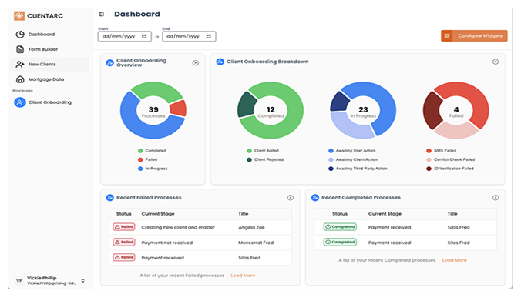Go to New Clients page
Image resolution: width=521 pixels, height=291 pixels.
point(50,64)
